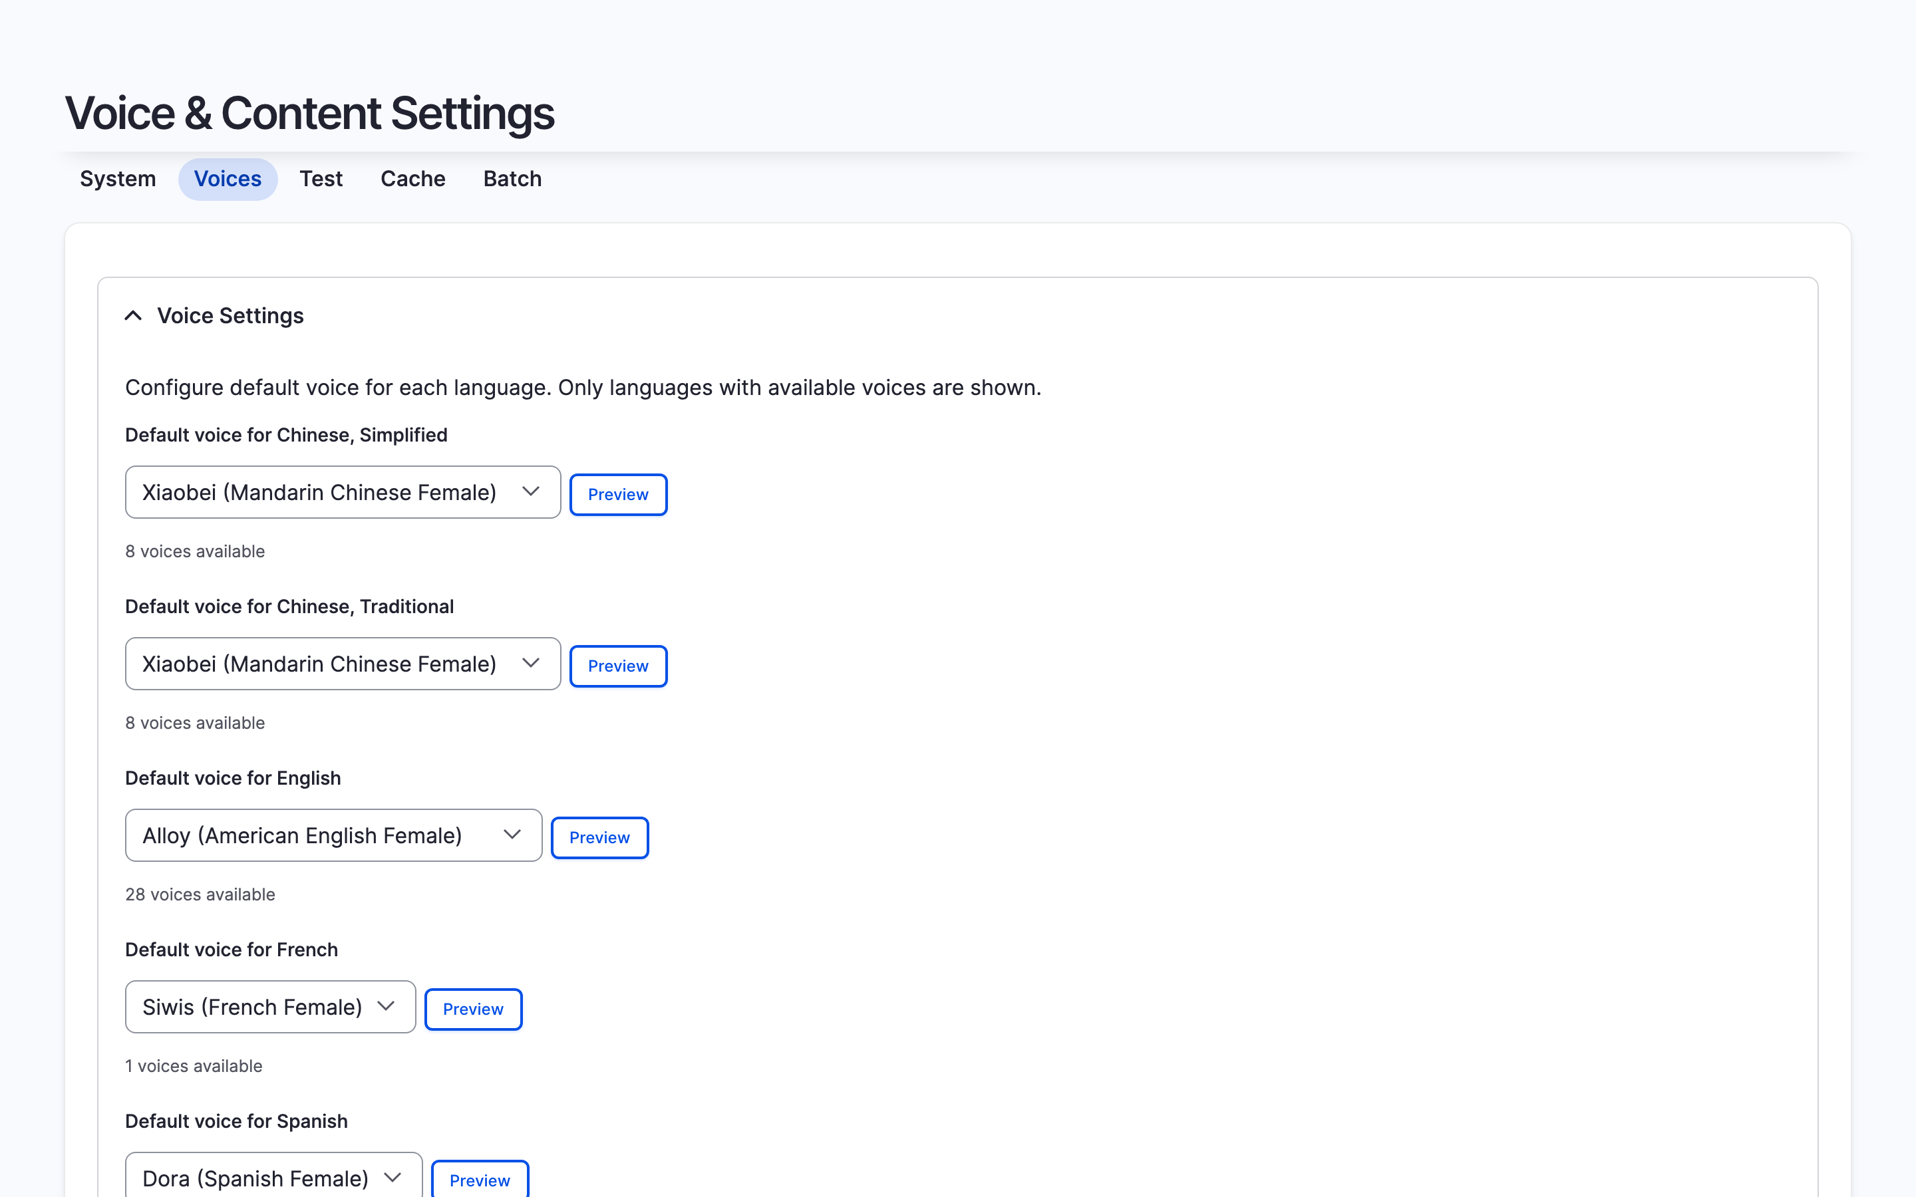Screen dimensions: 1916x1197
Task: Preview the Alloy English voice
Action: click(x=600, y=838)
